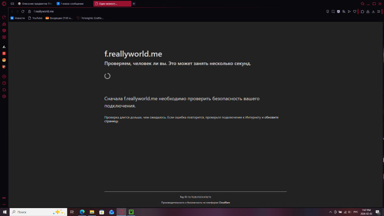This screenshot has height=216, width=384.
Task: Open the easy setup sliders icon
Action: click(379, 12)
